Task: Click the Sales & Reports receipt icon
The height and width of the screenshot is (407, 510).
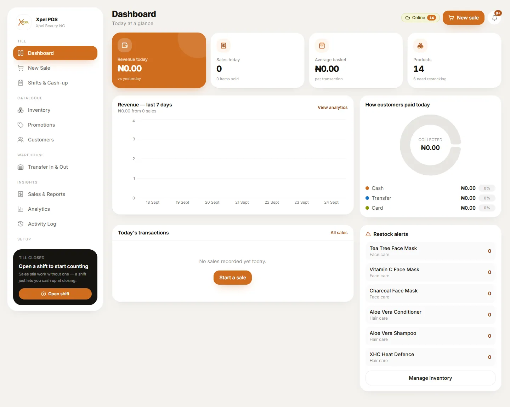Action: click(x=21, y=194)
